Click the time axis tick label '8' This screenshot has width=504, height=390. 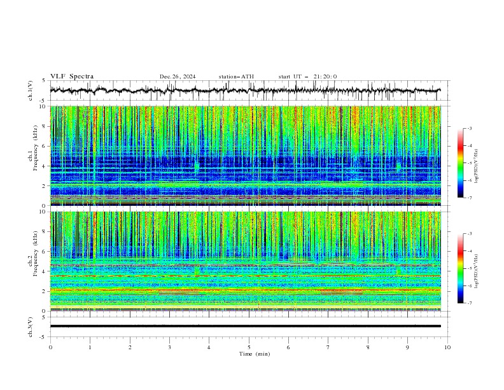[x=368, y=347]
